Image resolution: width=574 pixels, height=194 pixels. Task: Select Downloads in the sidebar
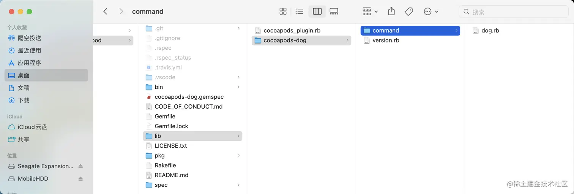pyautogui.click(x=24, y=100)
